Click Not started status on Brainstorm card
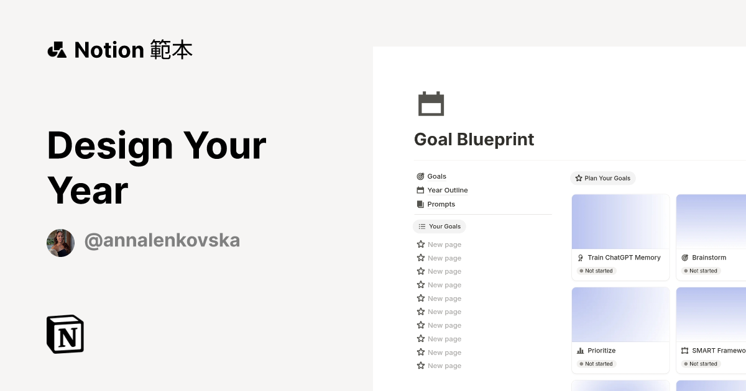The width and height of the screenshot is (746, 391). click(699, 271)
